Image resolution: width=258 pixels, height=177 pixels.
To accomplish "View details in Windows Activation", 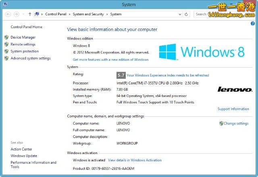I will point(135,160).
